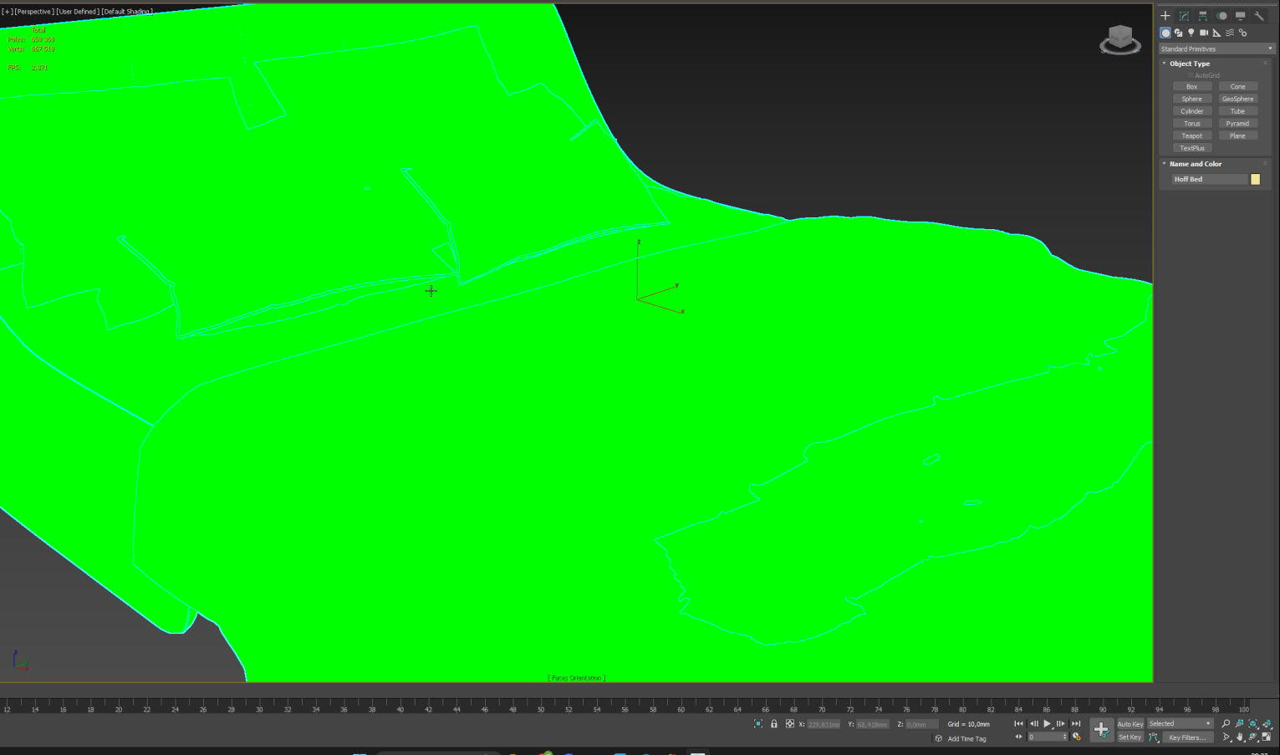The image size is (1280, 755).
Task: Create a Teapot primitive
Action: (x=1192, y=135)
